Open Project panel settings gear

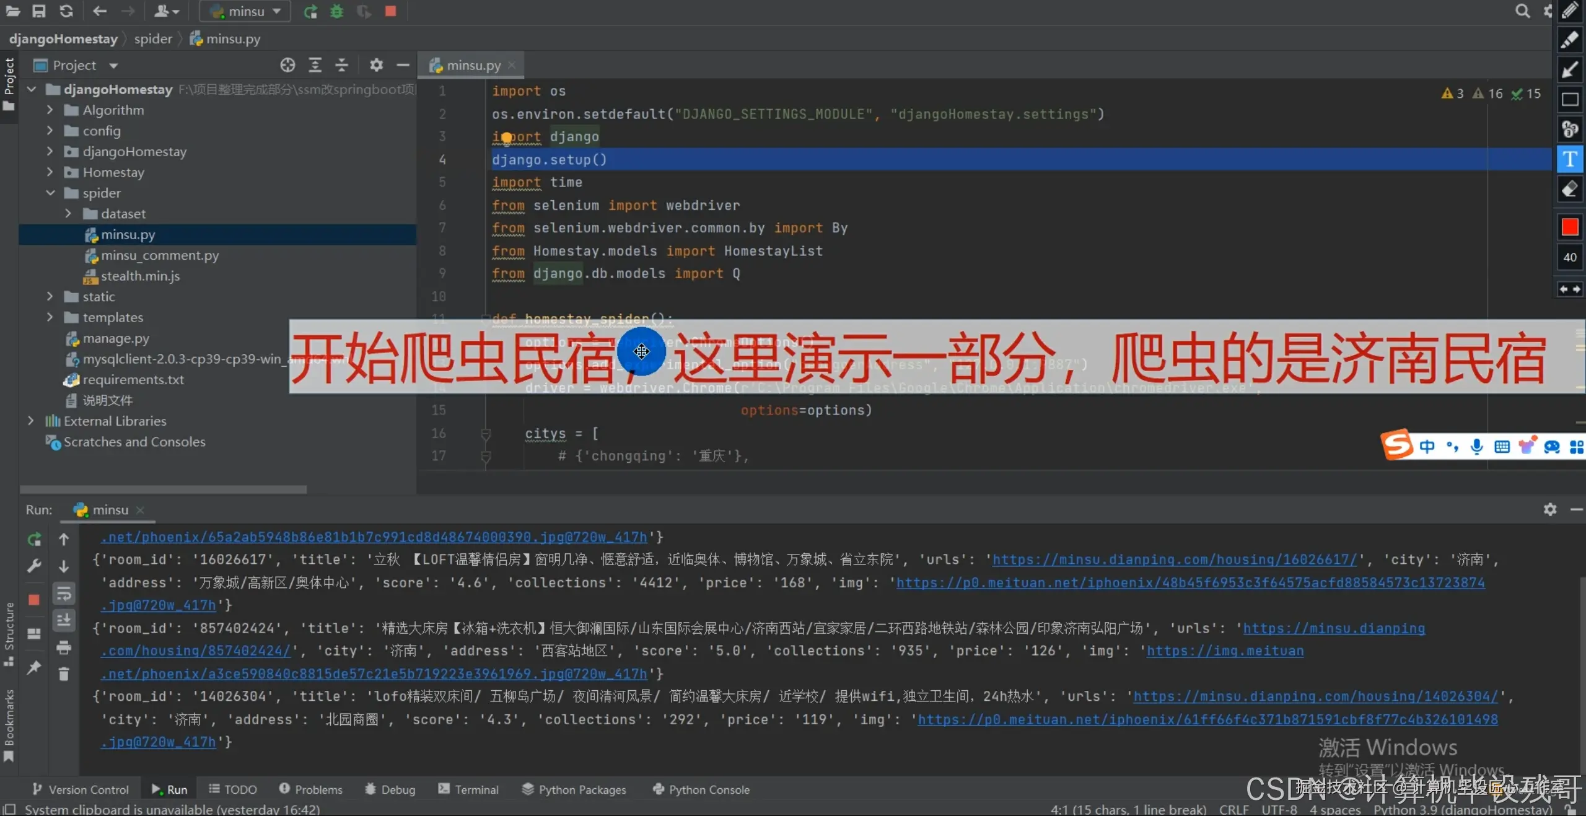[376, 65]
